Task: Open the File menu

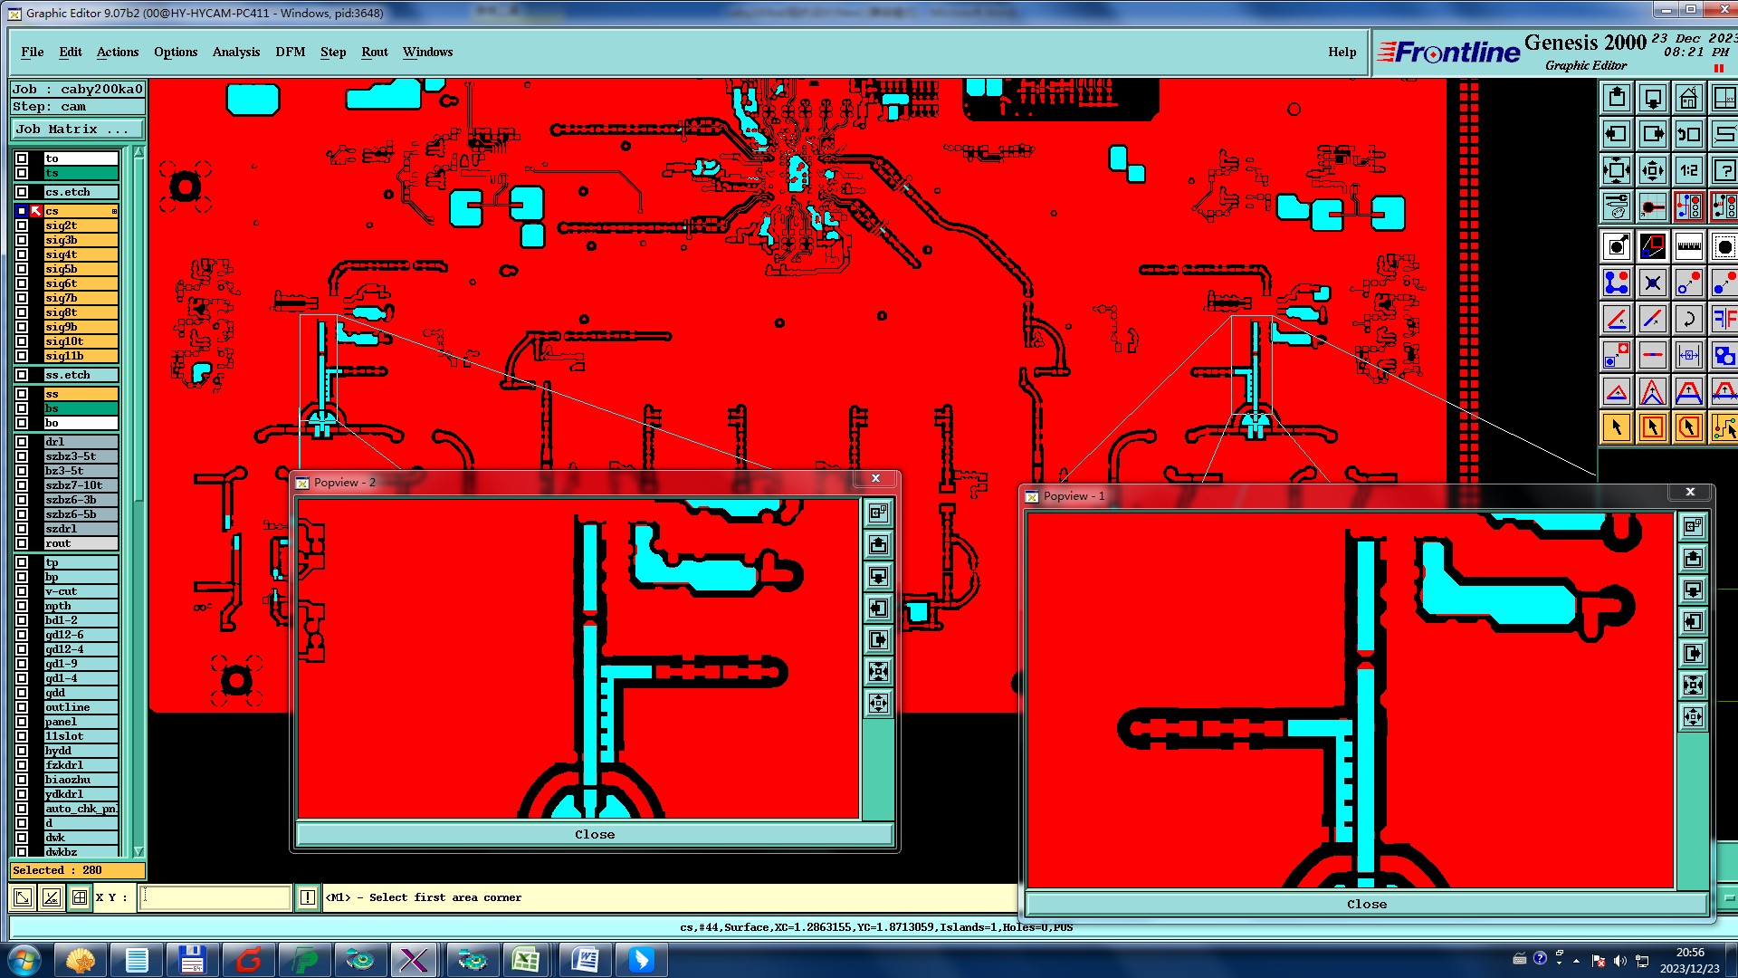Action: [33, 52]
